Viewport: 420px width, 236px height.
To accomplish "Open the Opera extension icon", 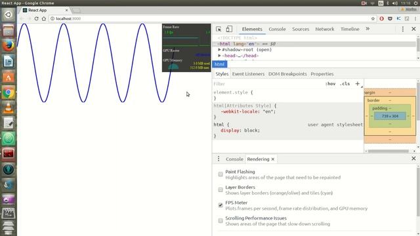I will click(x=382, y=19).
